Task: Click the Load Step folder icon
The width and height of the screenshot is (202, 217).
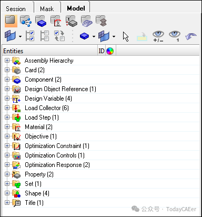Action: pos(16,117)
